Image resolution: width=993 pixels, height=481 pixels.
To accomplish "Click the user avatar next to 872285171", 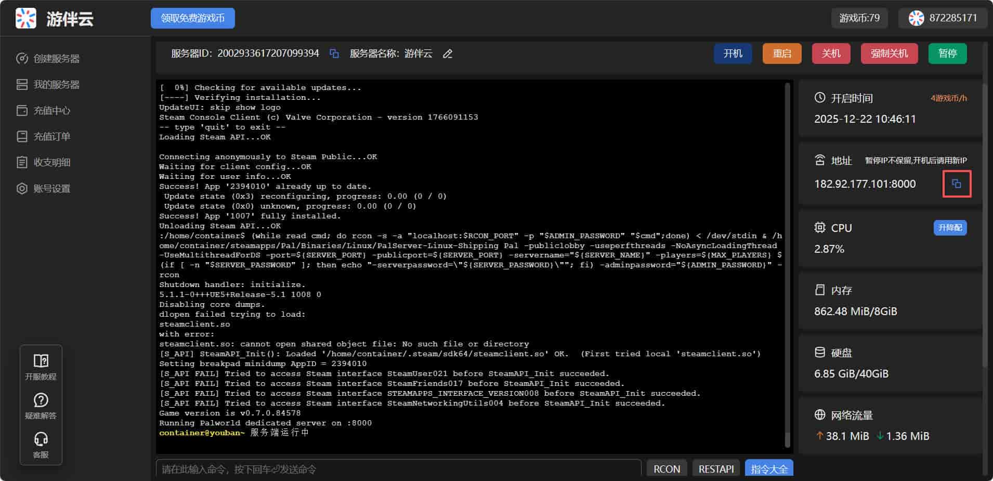I will [916, 18].
